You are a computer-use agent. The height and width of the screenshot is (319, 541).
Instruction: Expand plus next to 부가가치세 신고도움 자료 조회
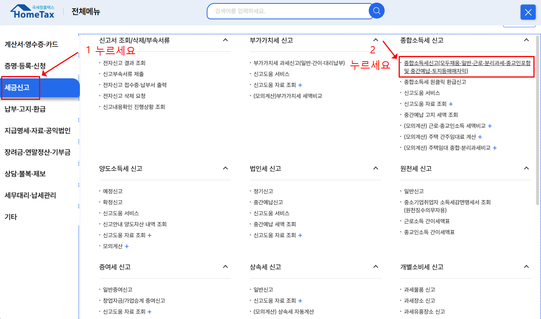pos(300,85)
